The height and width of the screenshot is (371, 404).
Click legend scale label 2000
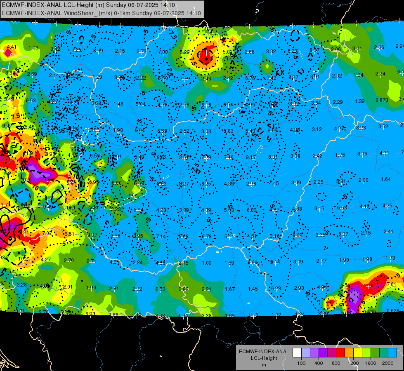tap(388, 363)
